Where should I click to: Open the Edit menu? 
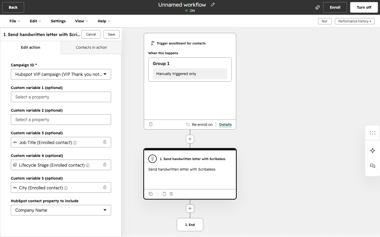35,21
